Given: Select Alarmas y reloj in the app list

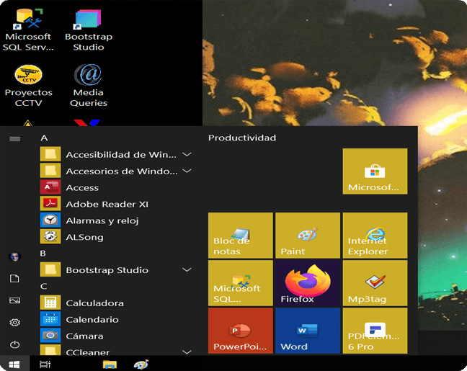Looking at the screenshot, I should coord(102,220).
